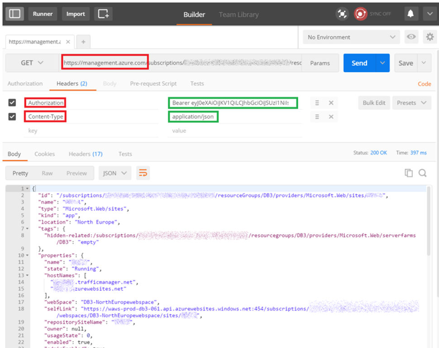Collapse the JSON root at line 1
The width and height of the screenshot is (439, 348).
pyautogui.click(x=27, y=188)
